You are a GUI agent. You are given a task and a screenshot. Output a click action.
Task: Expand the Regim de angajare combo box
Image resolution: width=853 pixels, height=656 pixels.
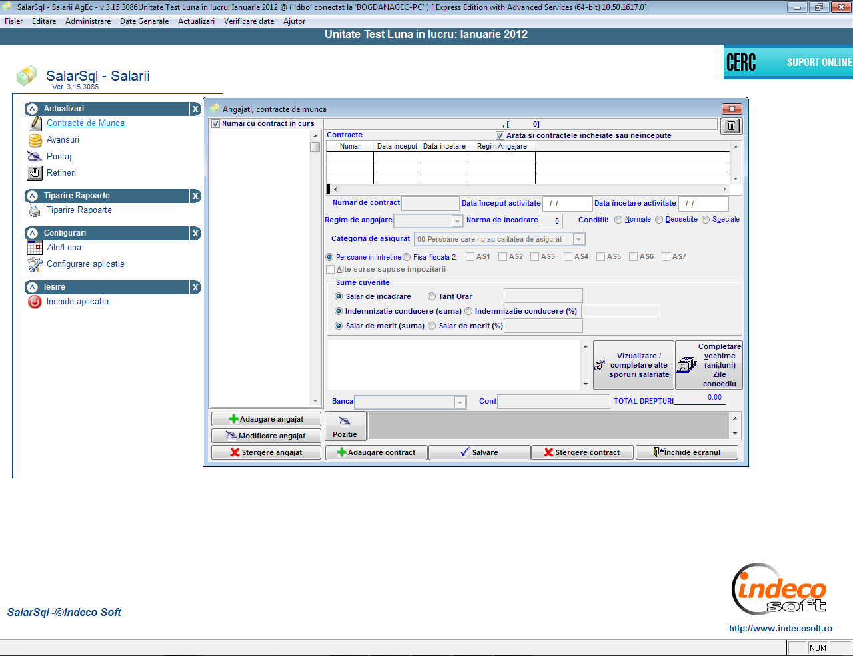[457, 221]
